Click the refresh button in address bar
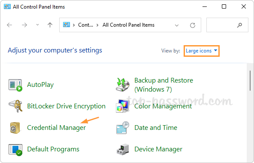The width and height of the screenshot is (254, 163). [193, 25]
